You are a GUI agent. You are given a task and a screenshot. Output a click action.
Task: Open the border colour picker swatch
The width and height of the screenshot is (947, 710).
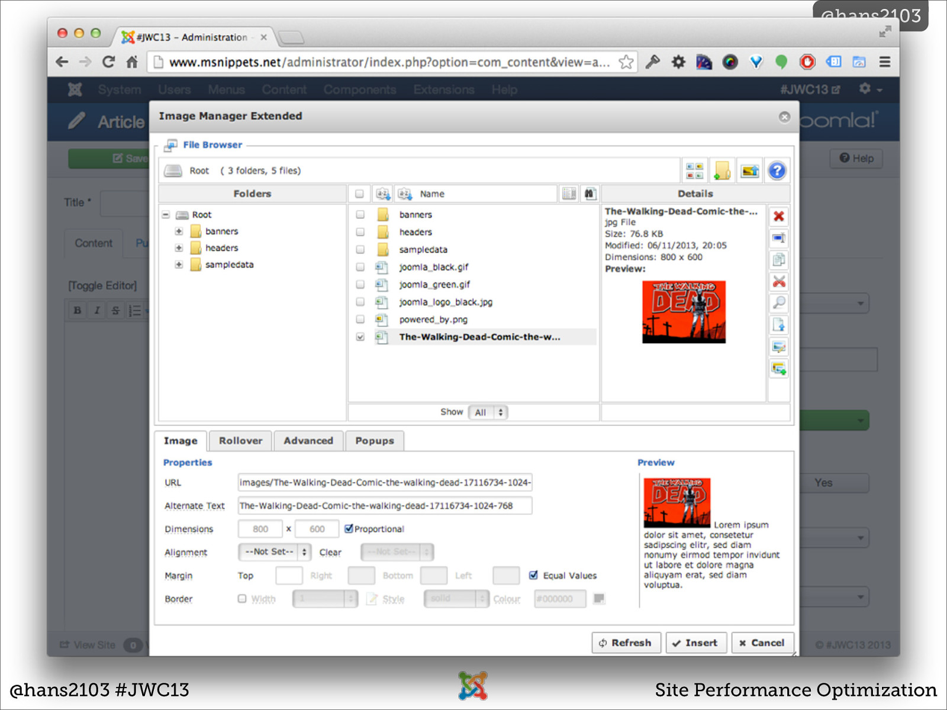click(x=599, y=599)
